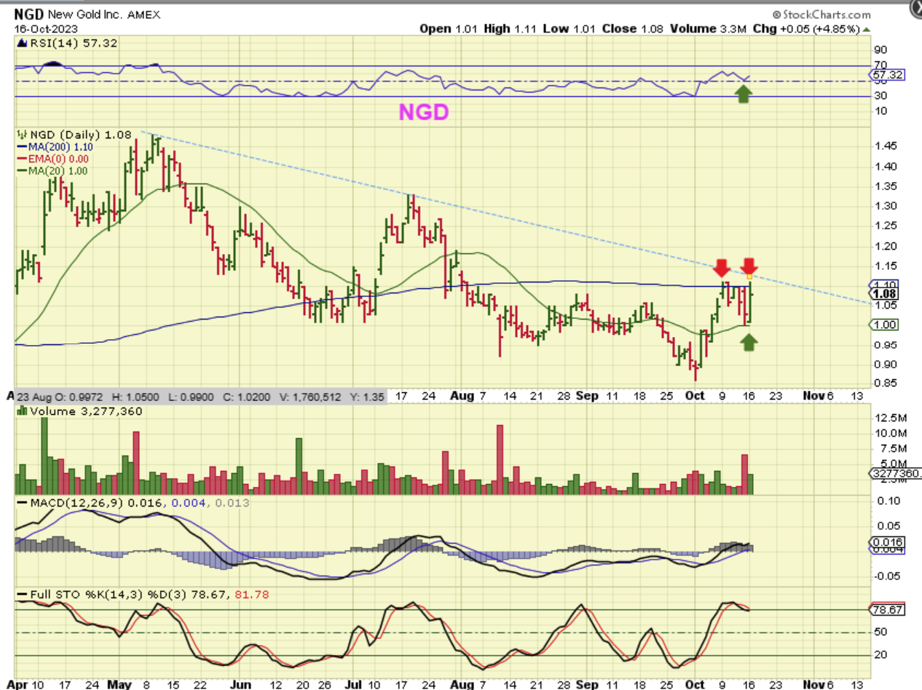Click the StockCharts.com copyright text
Image resolution: width=922 pixels, height=690 pixels.
pos(821,14)
